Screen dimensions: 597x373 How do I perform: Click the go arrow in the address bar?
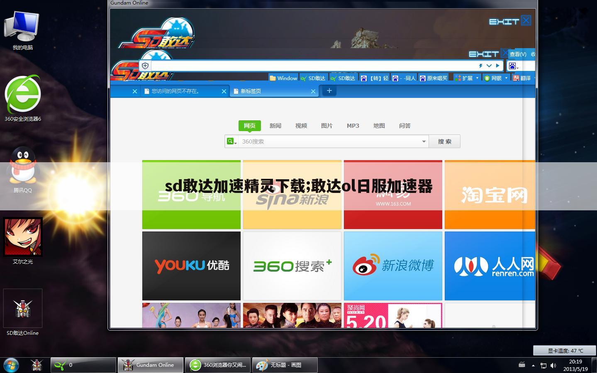(x=497, y=66)
